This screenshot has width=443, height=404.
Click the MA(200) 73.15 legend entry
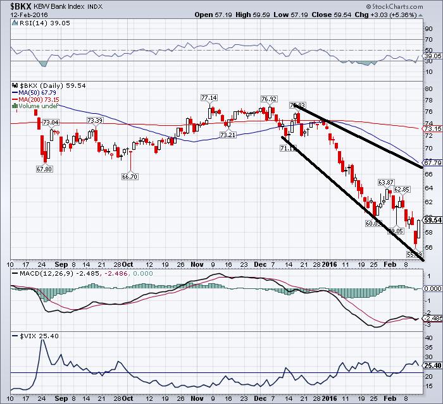tap(39, 99)
